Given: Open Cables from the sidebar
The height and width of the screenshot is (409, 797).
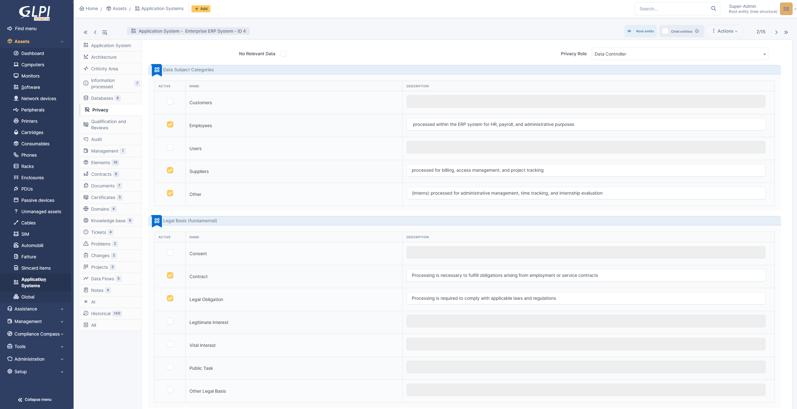Looking at the screenshot, I should tap(28, 223).
